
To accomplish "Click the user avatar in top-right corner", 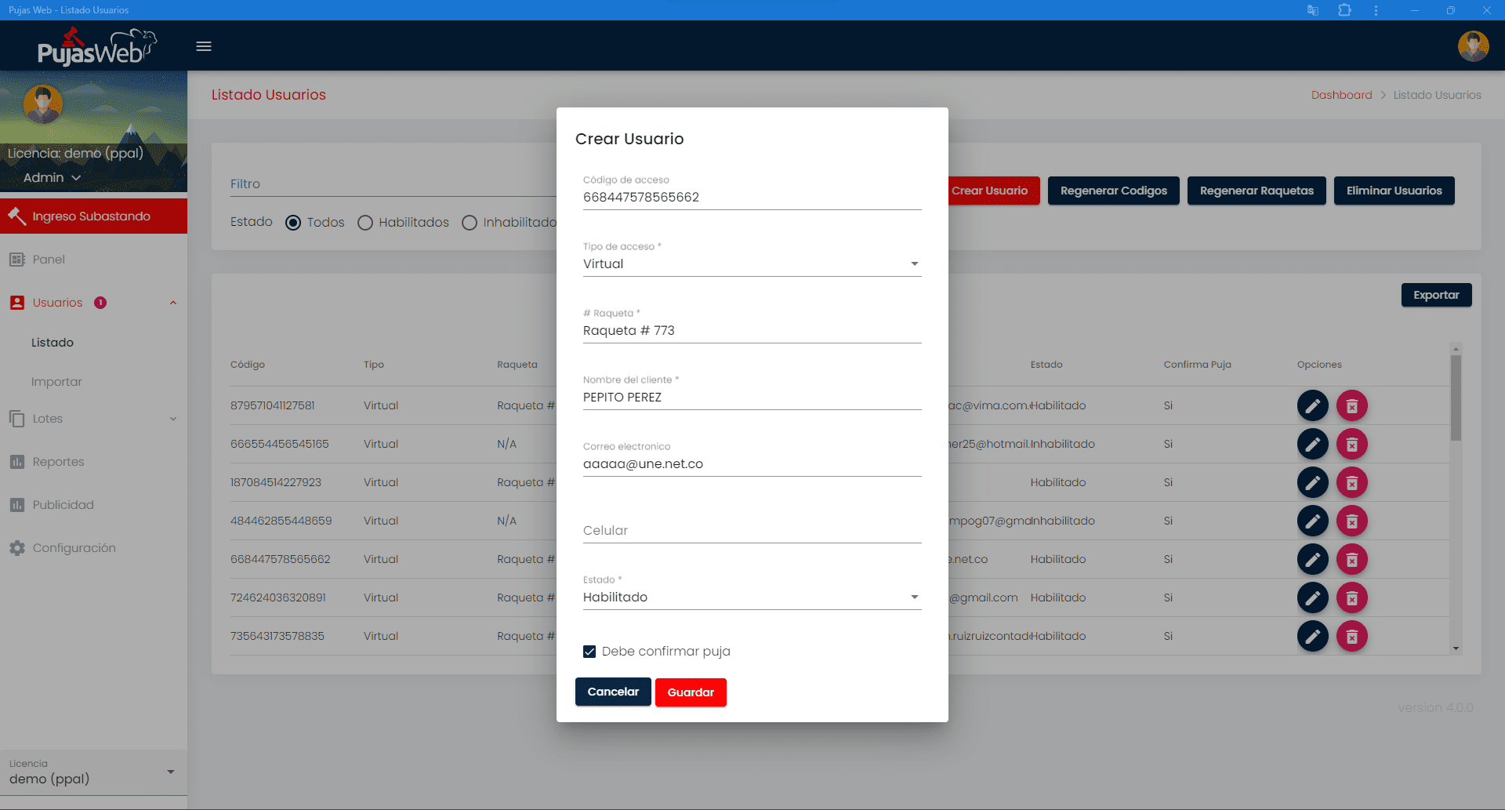I will coord(1473,46).
